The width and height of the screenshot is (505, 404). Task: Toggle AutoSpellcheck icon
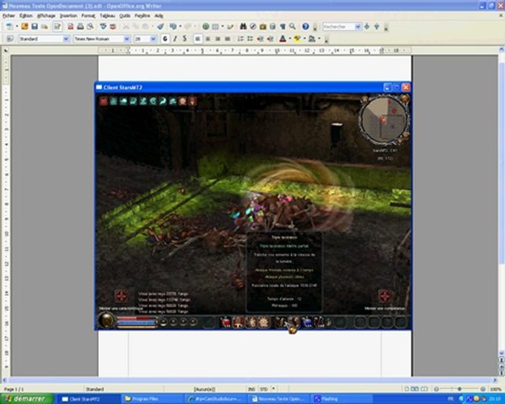pos(113,26)
